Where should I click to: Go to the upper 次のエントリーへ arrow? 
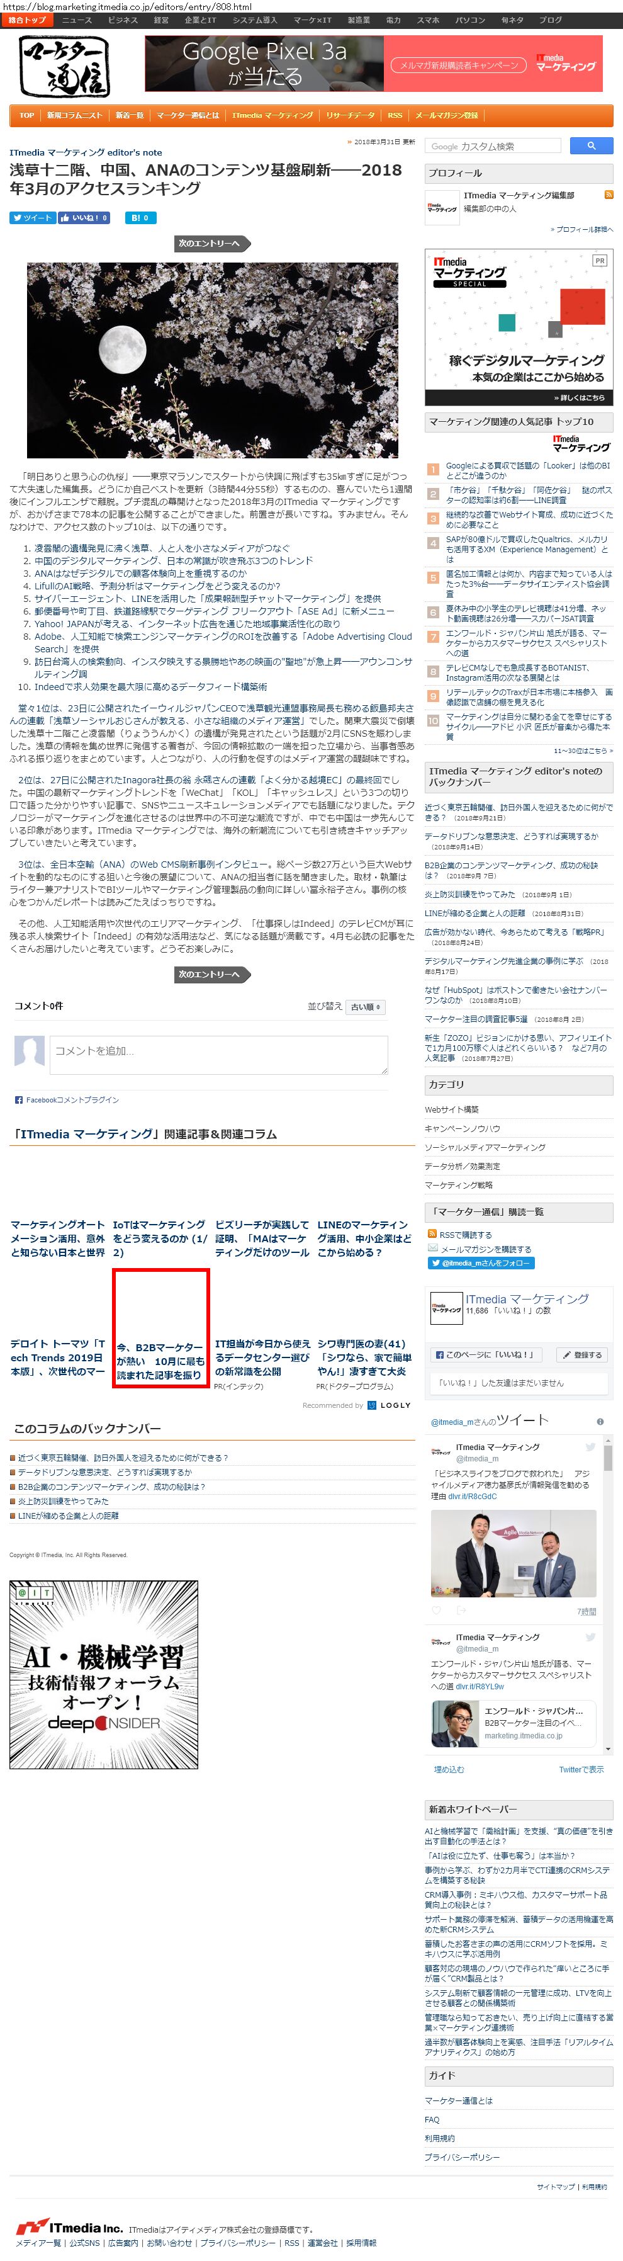click(x=213, y=243)
